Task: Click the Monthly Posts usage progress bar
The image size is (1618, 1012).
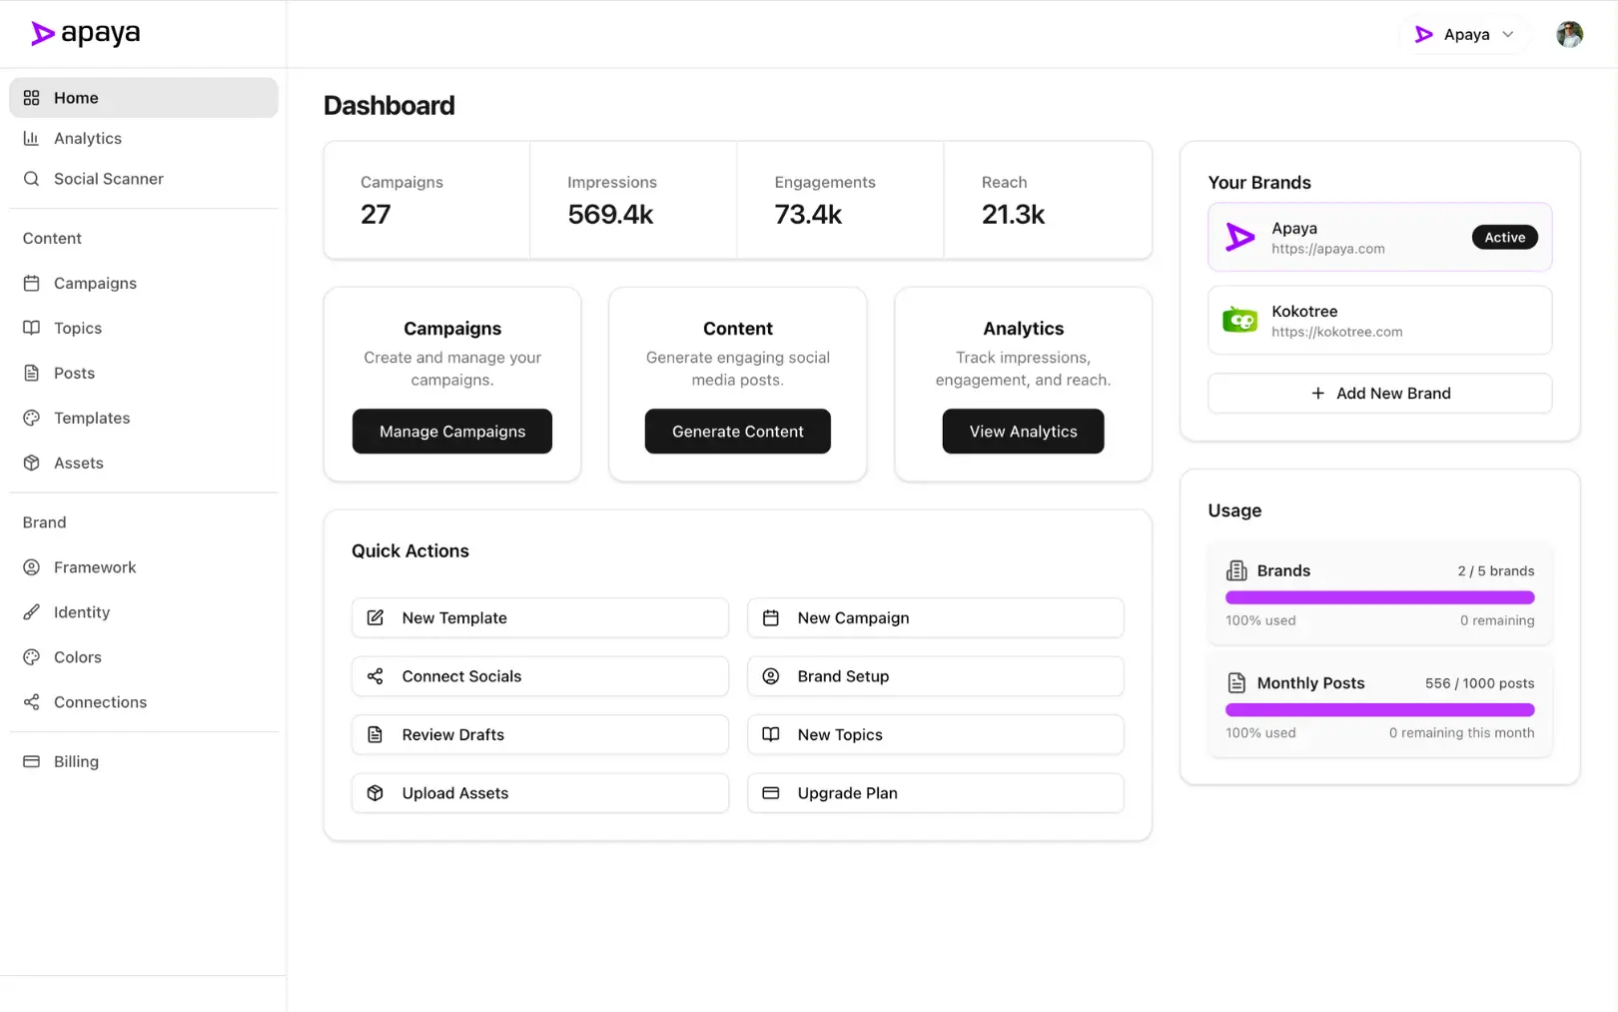Action: [1378, 710]
